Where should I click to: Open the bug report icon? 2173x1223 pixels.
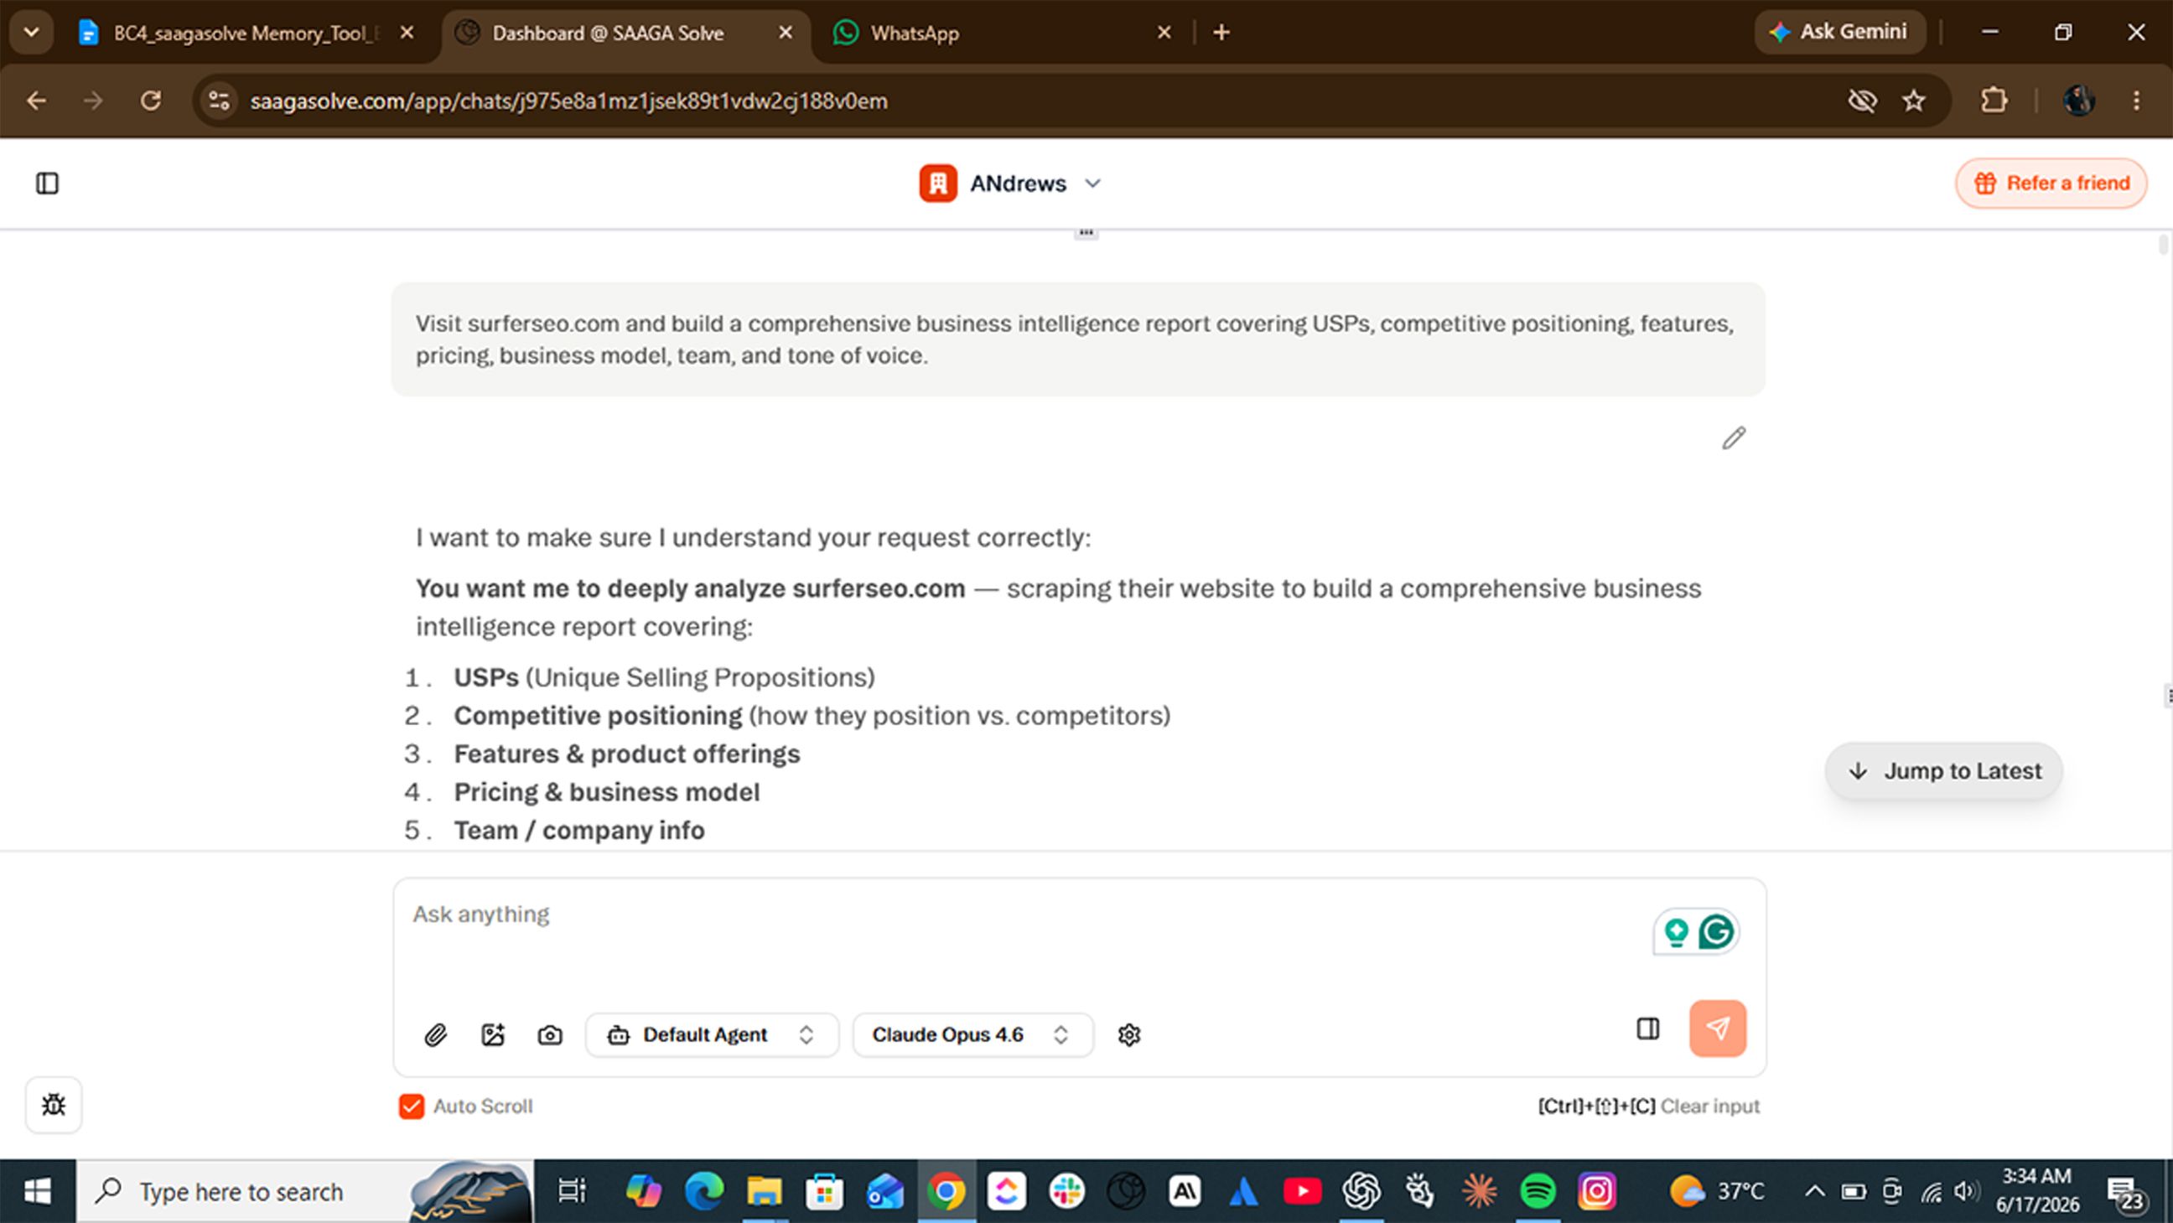[54, 1105]
